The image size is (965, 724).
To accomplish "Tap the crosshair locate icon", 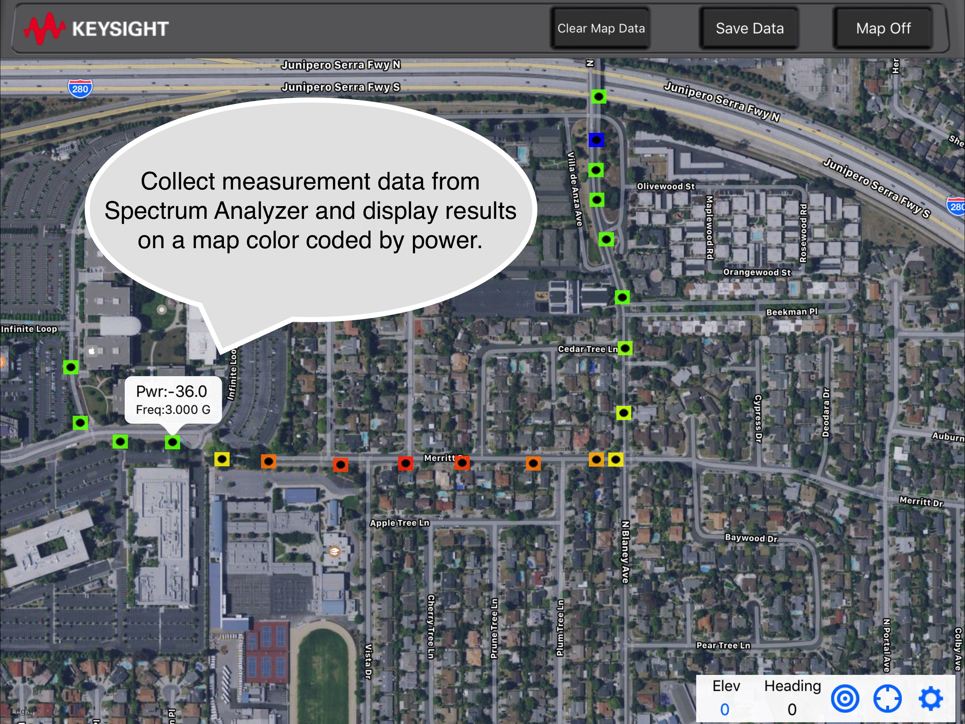I will click(x=887, y=699).
